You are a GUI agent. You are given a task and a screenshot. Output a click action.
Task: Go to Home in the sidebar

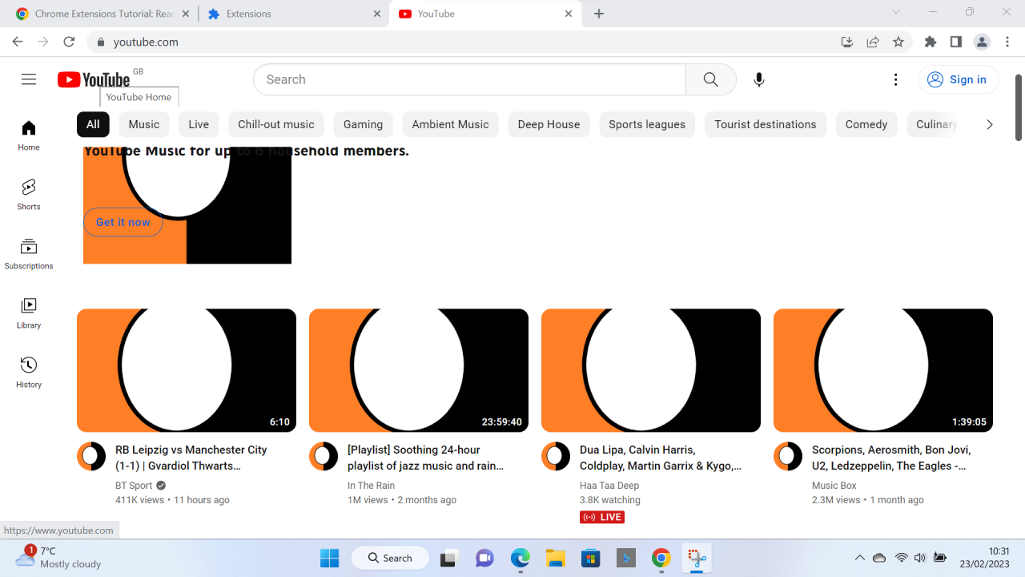coord(29,135)
